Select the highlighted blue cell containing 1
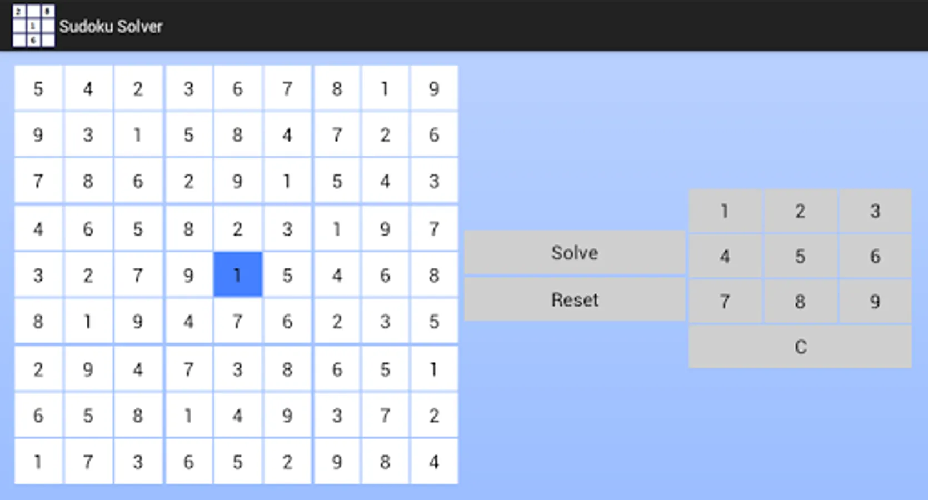Viewport: 928px width, 500px height. pos(237,274)
